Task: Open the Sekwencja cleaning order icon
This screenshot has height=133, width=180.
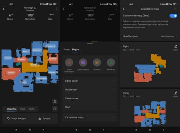Action: 111,63
